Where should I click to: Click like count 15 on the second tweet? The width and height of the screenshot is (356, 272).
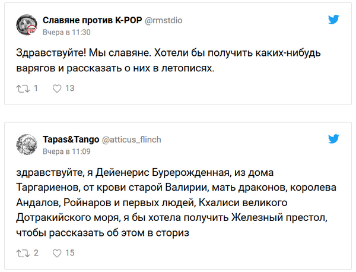pyautogui.click(x=70, y=252)
